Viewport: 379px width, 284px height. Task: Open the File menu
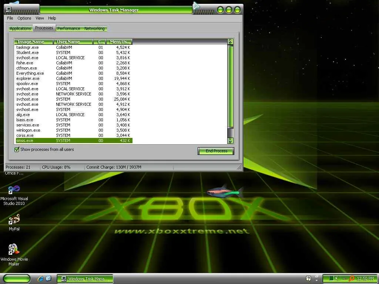click(10, 18)
